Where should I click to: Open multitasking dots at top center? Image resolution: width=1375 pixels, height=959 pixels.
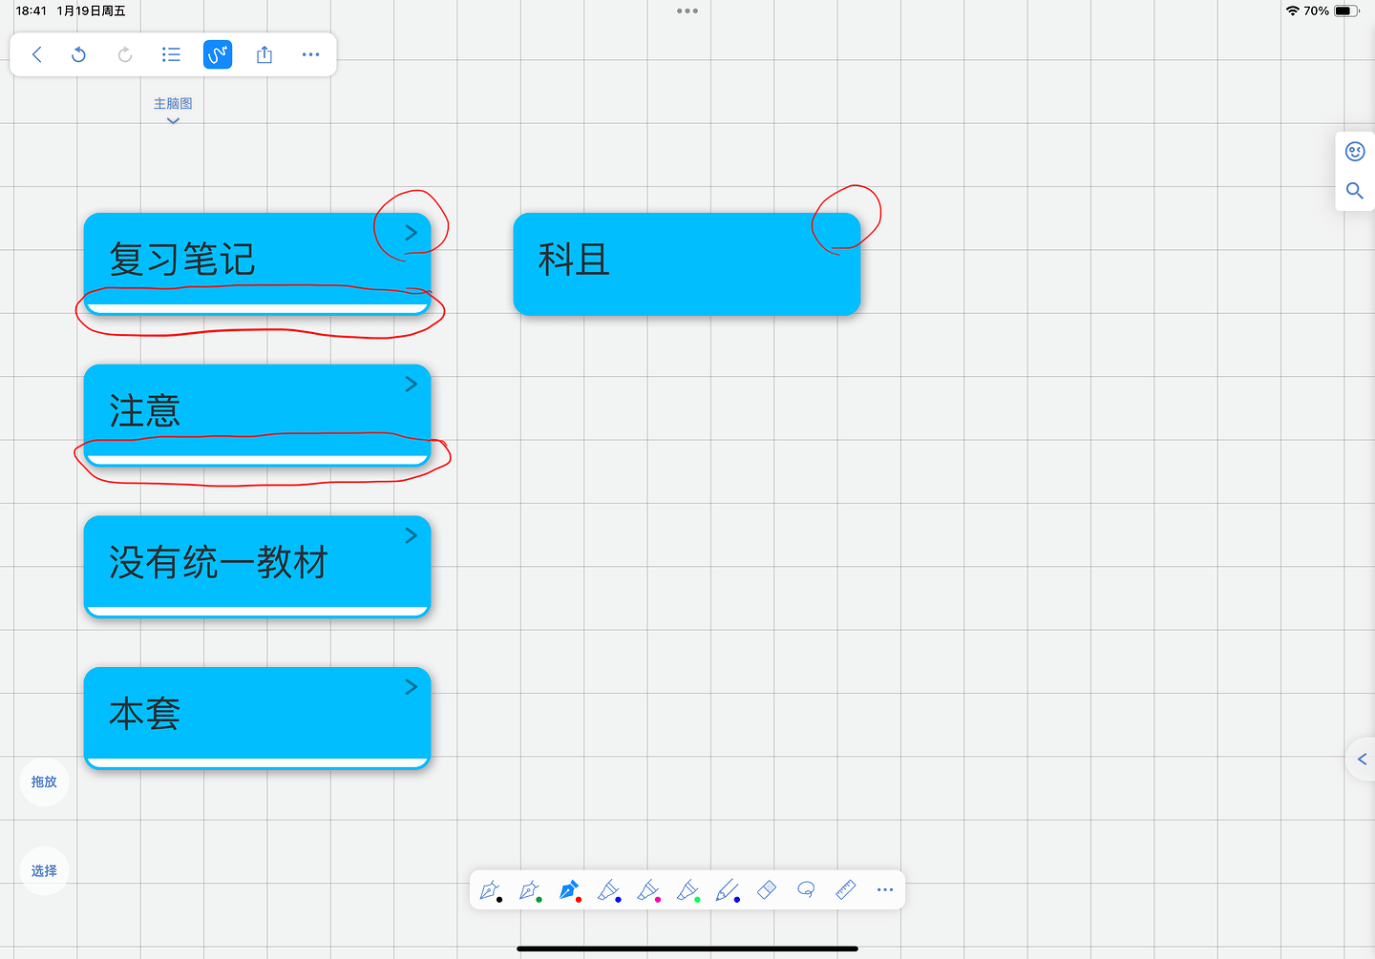(x=687, y=11)
